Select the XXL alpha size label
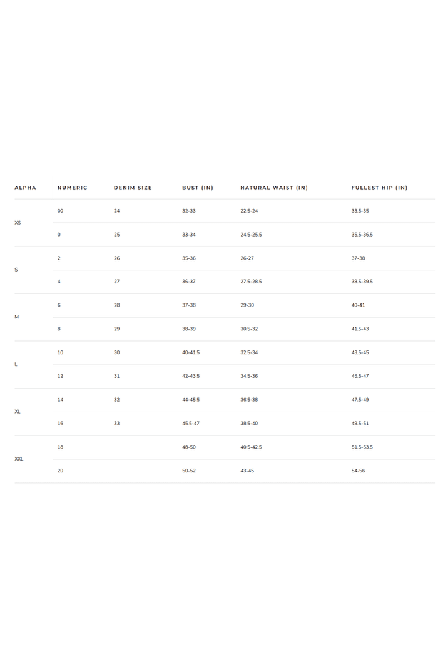Screen dimensions: 438x657 coord(19,459)
